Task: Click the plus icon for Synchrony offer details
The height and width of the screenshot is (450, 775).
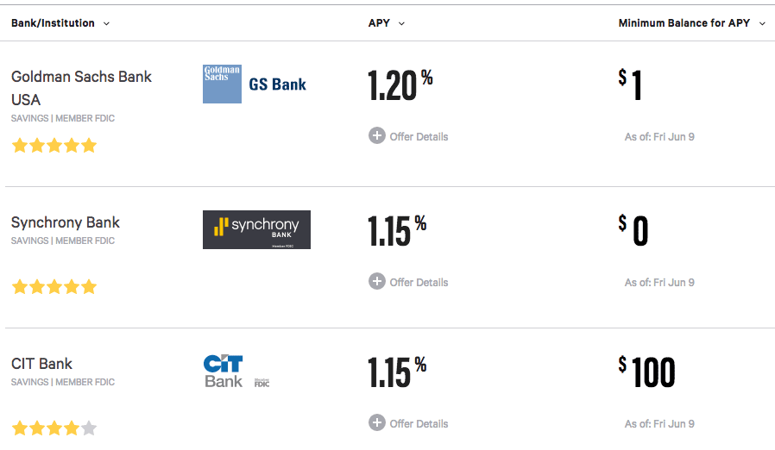Action: [x=377, y=282]
